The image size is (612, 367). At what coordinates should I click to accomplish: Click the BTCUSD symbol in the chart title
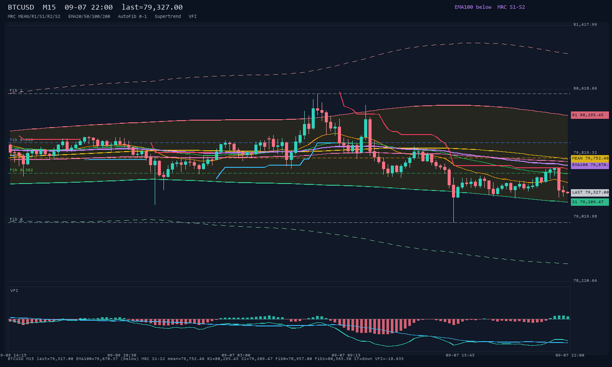pos(21,7)
